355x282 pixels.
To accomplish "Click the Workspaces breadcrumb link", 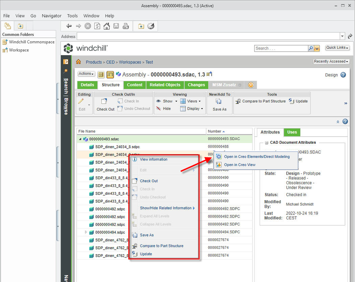I will coord(130,62).
